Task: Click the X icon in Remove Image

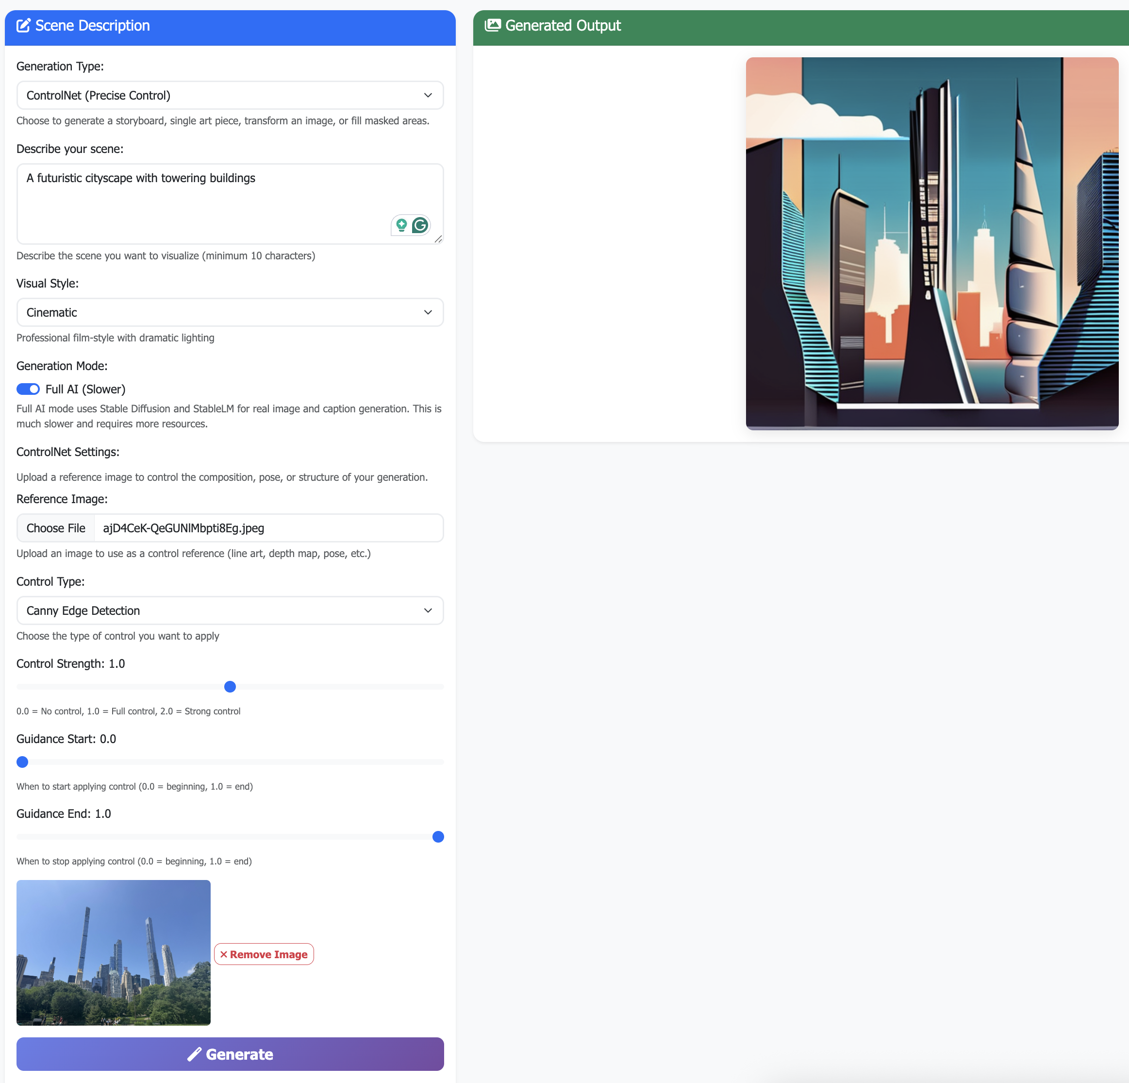Action: 223,954
